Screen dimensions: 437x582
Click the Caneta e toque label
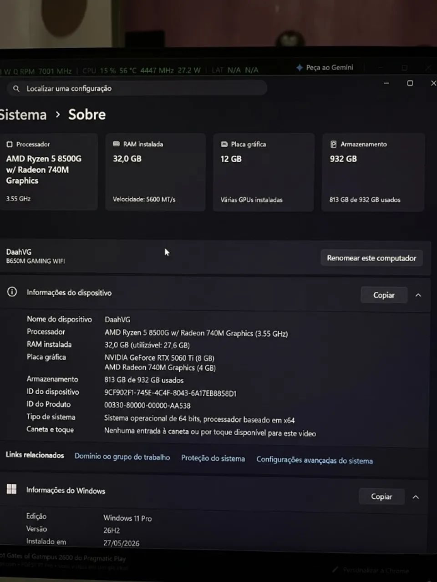coord(50,429)
